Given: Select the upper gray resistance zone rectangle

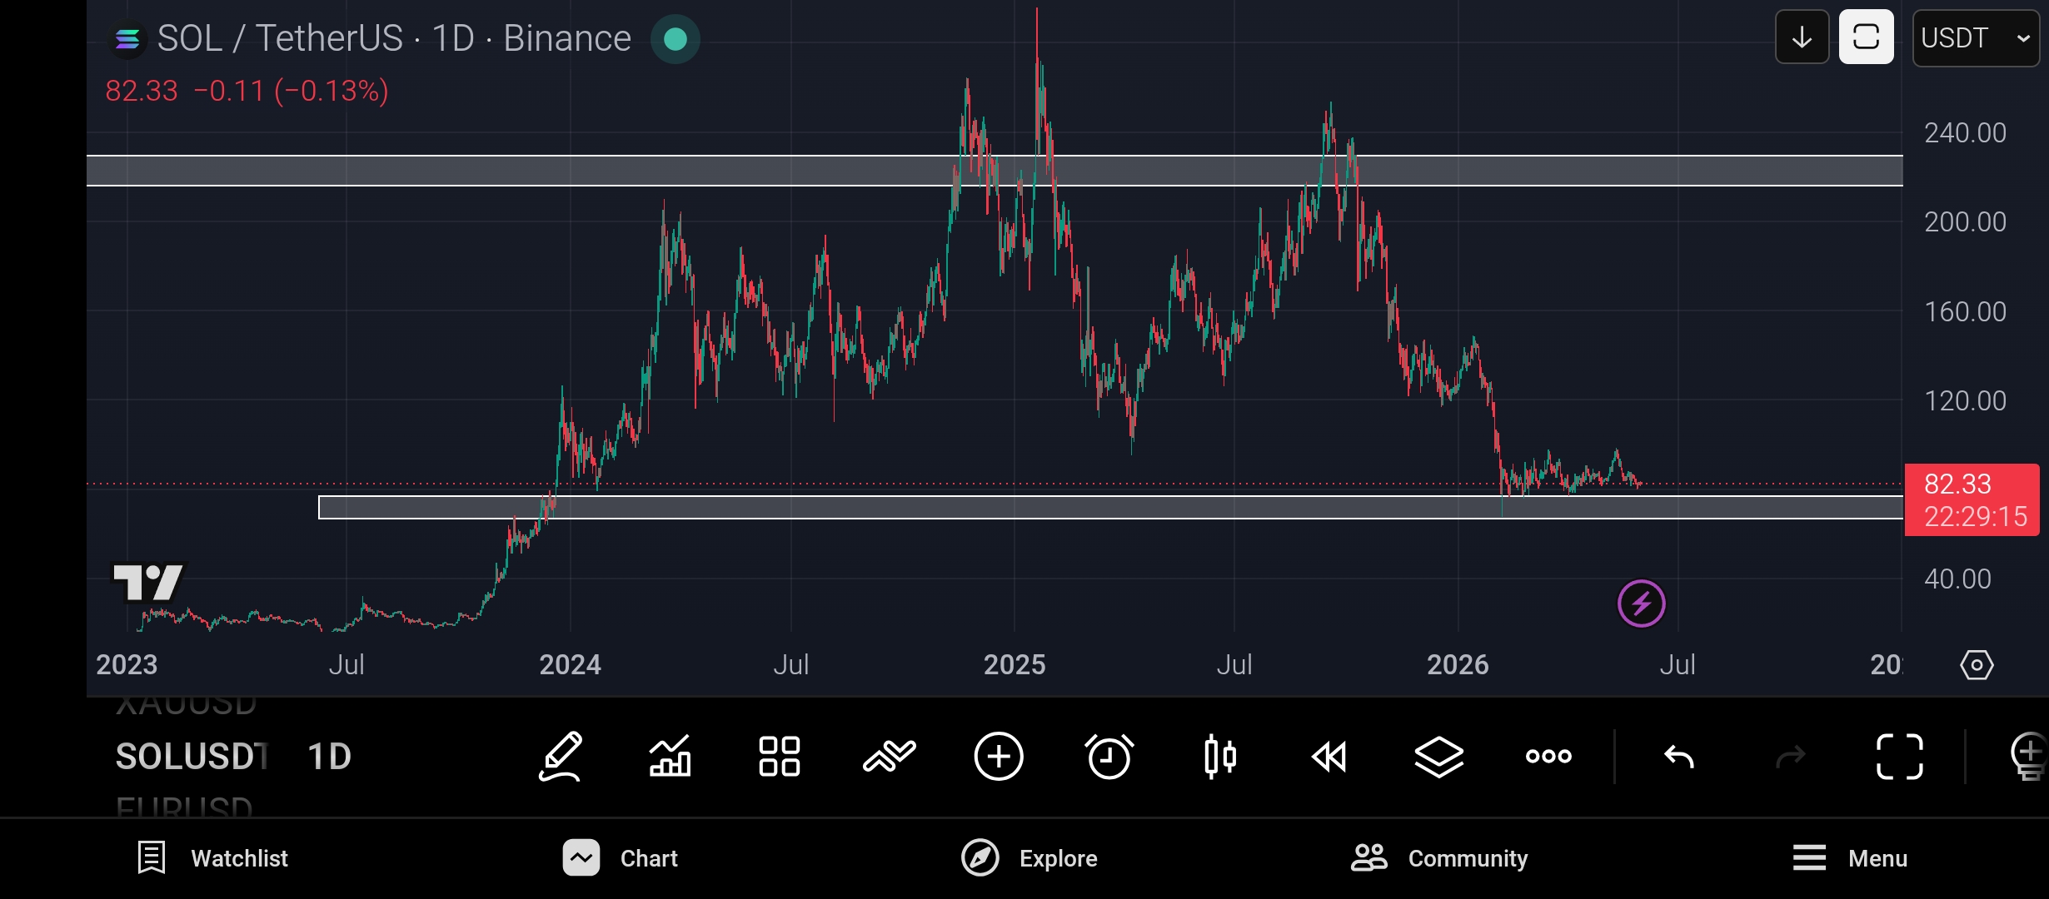Looking at the screenshot, I should (995, 171).
